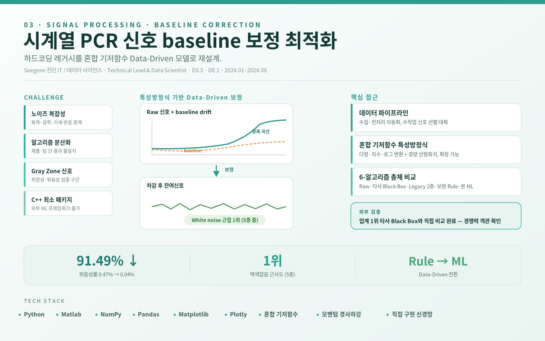
Task: Click the 혼합 기저함수 tech stack item
Action: click(281, 315)
